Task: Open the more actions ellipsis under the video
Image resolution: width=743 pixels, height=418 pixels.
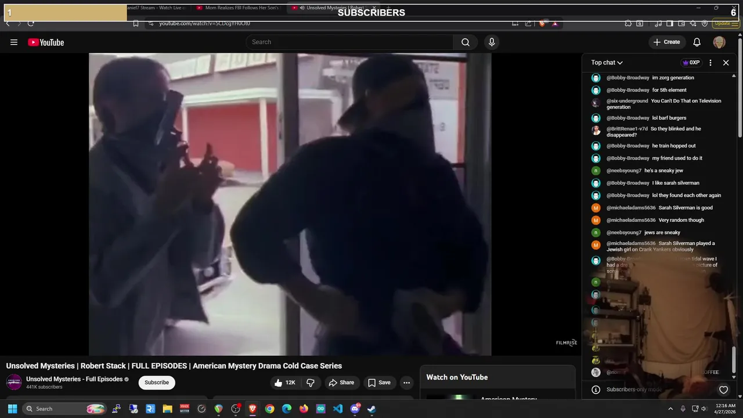Action: [x=406, y=383]
